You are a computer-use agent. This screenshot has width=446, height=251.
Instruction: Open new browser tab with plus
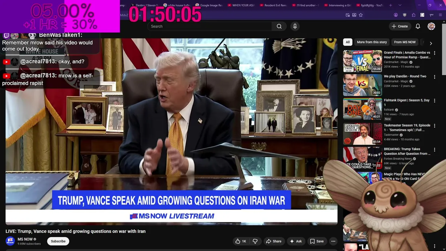391,5
